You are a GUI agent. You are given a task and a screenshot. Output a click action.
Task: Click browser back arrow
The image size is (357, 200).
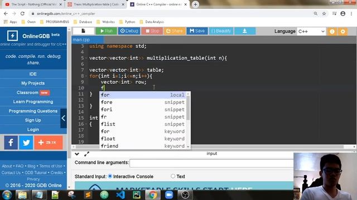6,13
